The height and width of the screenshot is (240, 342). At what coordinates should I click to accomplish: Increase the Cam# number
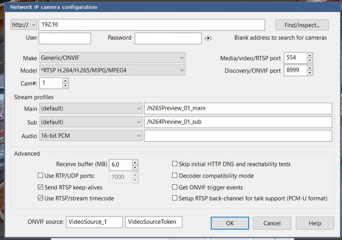click(65, 81)
